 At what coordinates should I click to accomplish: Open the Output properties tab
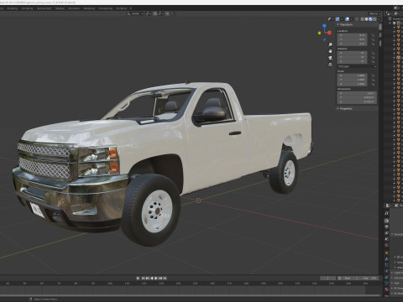point(386,226)
